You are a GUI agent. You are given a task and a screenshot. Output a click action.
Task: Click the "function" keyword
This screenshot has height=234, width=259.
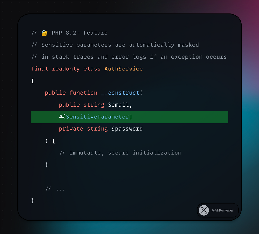83,93
